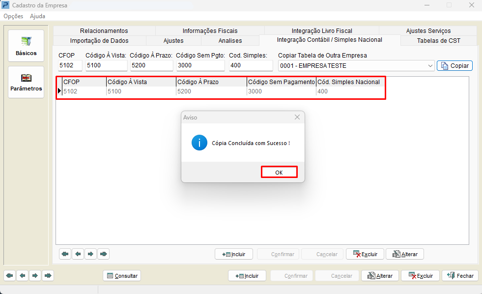
Task: Click the grid row indicator arrow
Action: (x=59, y=91)
